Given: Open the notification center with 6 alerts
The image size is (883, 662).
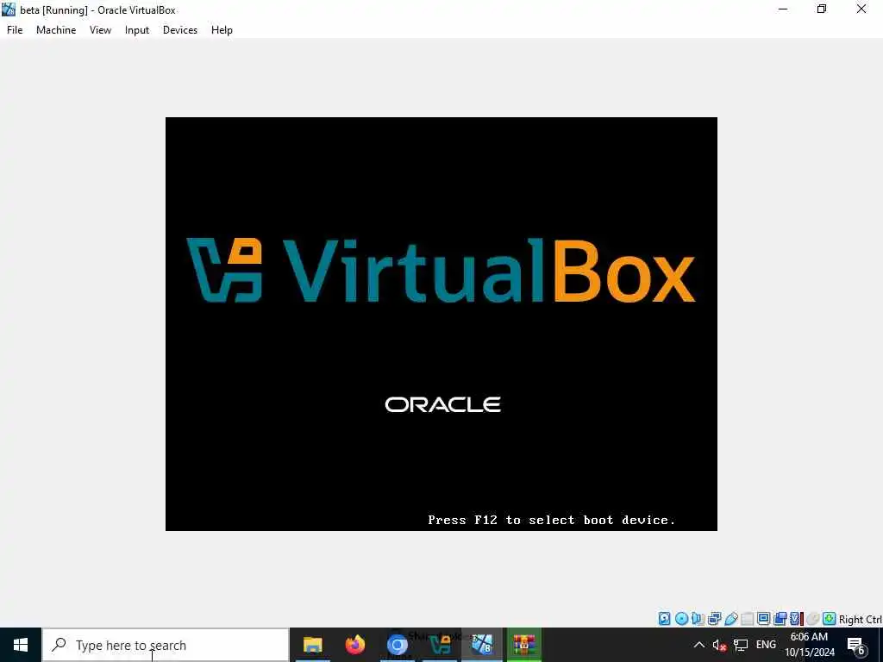Looking at the screenshot, I should (x=856, y=646).
